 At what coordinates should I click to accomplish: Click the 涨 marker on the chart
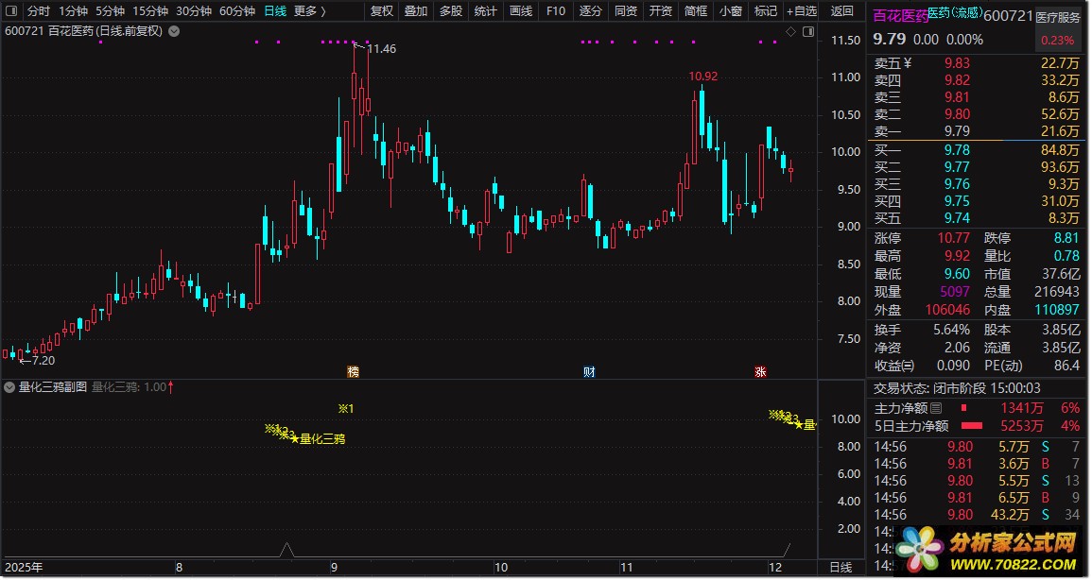760,372
